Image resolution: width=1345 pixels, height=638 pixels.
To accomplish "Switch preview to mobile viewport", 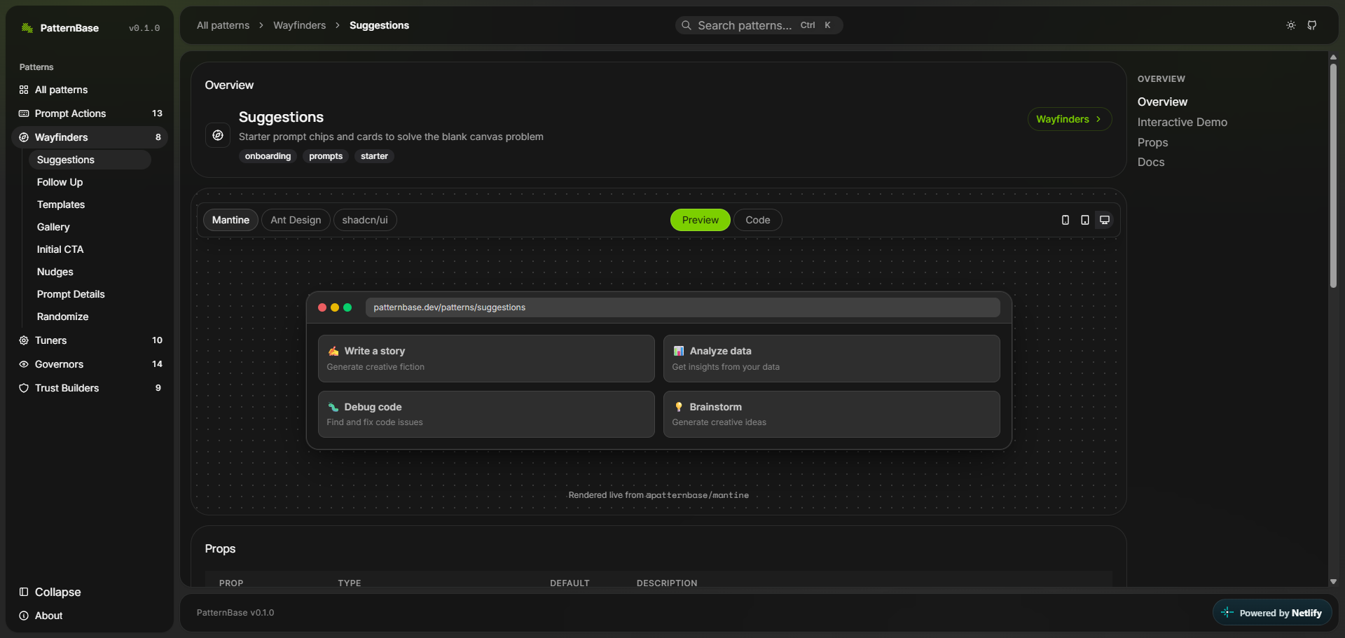I will (x=1065, y=220).
